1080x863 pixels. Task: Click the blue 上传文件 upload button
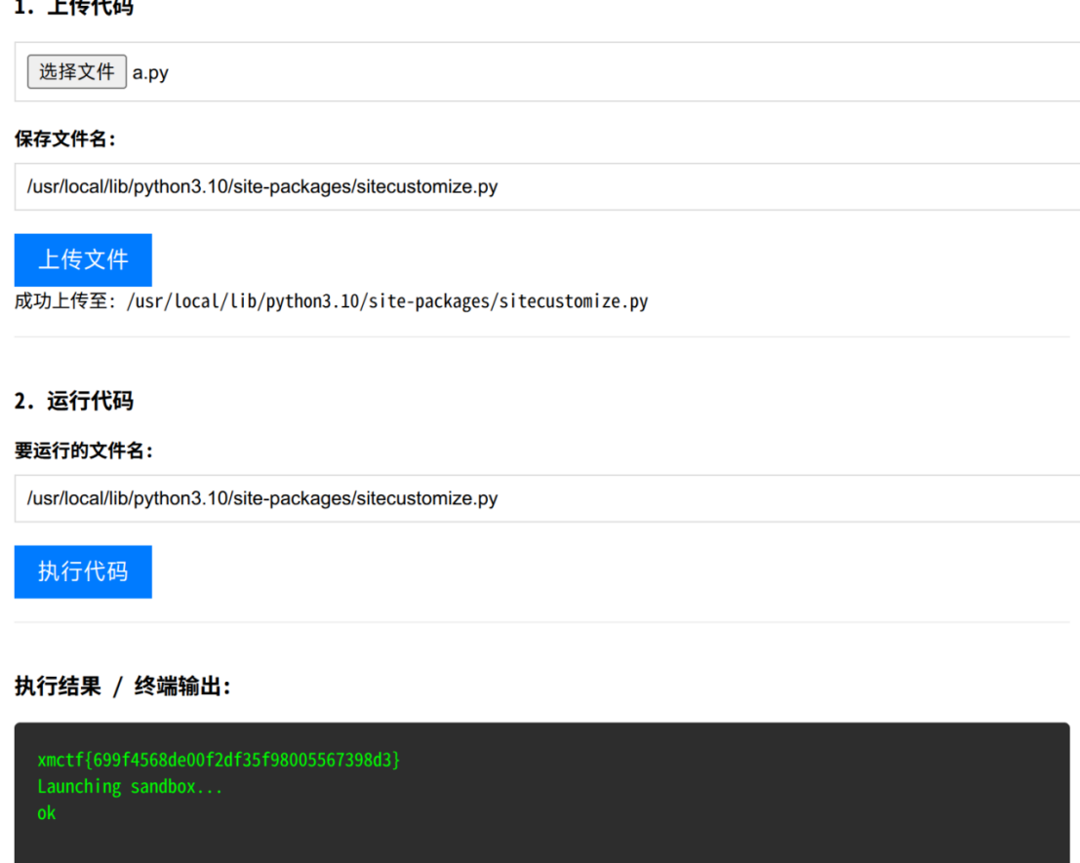(83, 259)
